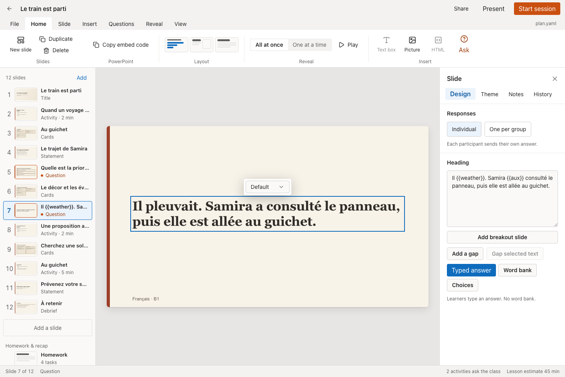Image resolution: width=565 pixels, height=377 pixels.
Task: Copy embed code for PowerPoint
Action: tap(121, 45)
